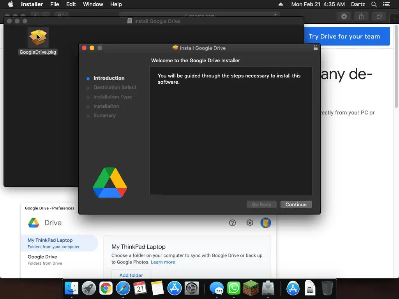Click the Safari show tabs overview icon
399x299 pixels.
(x=379, y=16)
